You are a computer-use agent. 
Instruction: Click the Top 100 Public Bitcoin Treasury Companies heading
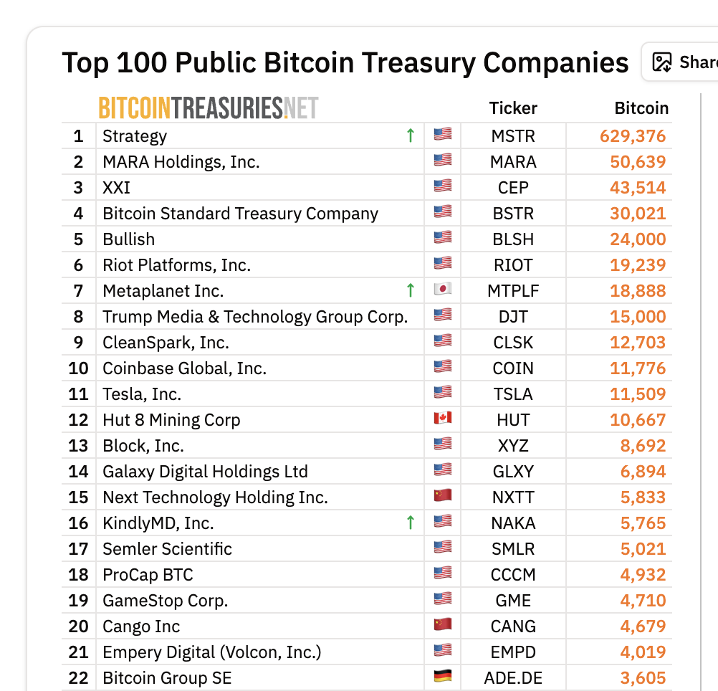(x=345, y=62)
